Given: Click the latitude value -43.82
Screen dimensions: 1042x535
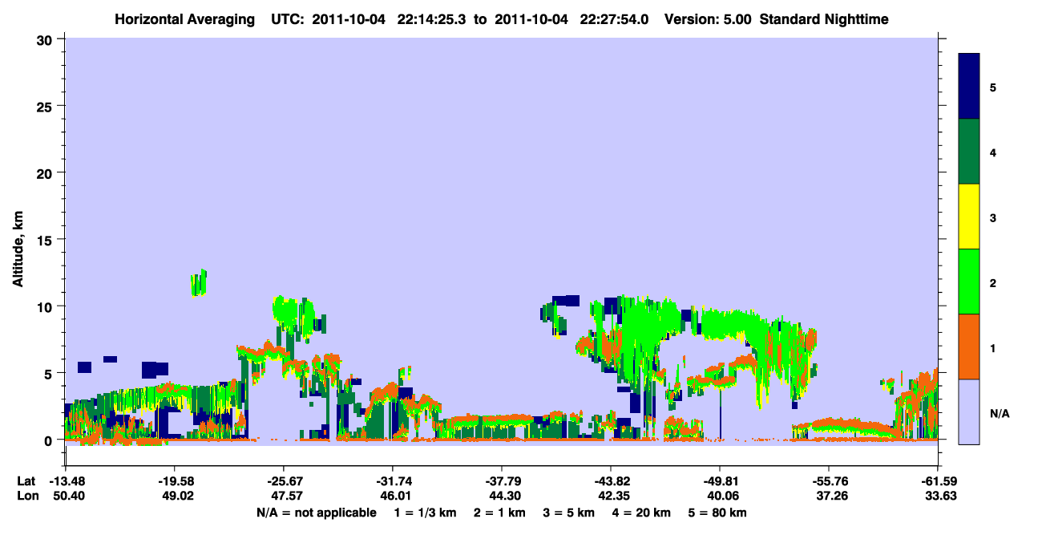Looking at the screenshot, I should pos(611,481).
